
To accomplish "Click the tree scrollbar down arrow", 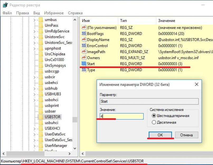I will [x=75, y=148].
